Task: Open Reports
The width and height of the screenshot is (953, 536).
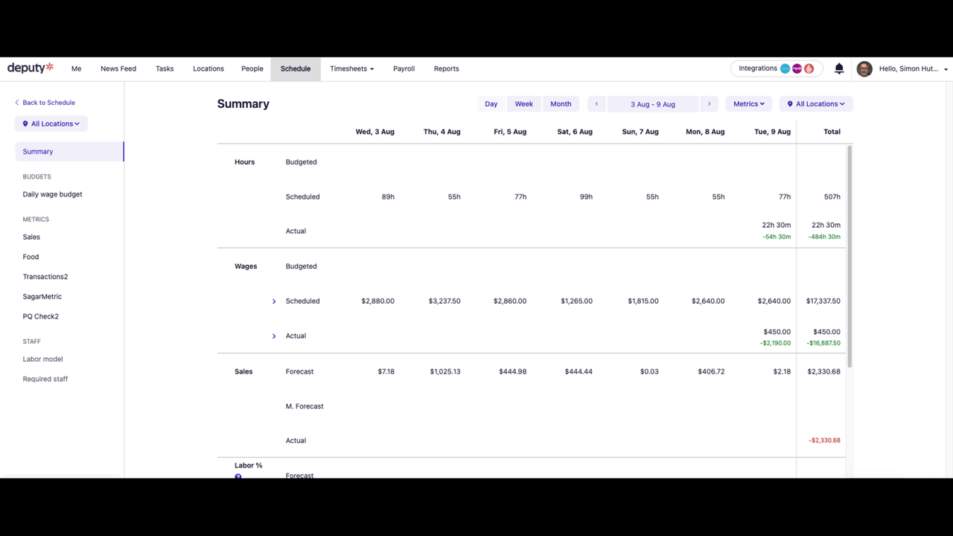Action: 447,68
